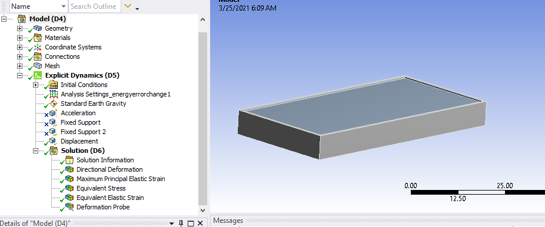This screenshot has height=227, width=545.
Task: Select the Standard Earth Gravity icon
Action: coord(53,104)
